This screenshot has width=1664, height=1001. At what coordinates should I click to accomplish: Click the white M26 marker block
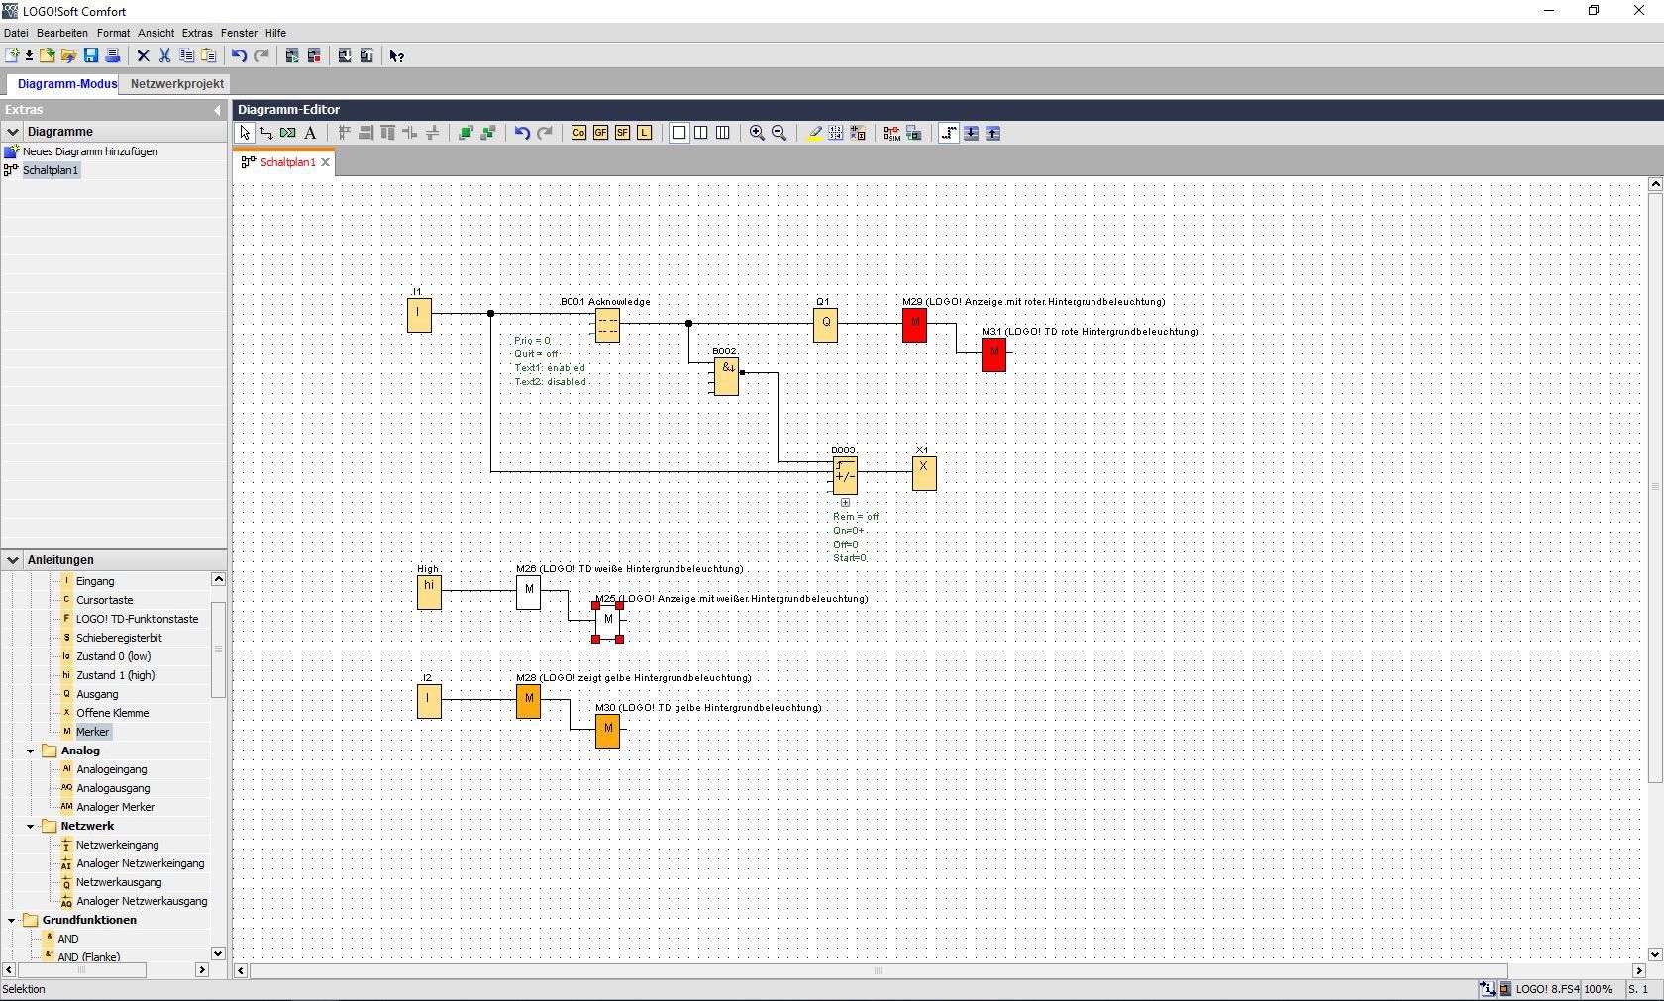click(528, 592)
